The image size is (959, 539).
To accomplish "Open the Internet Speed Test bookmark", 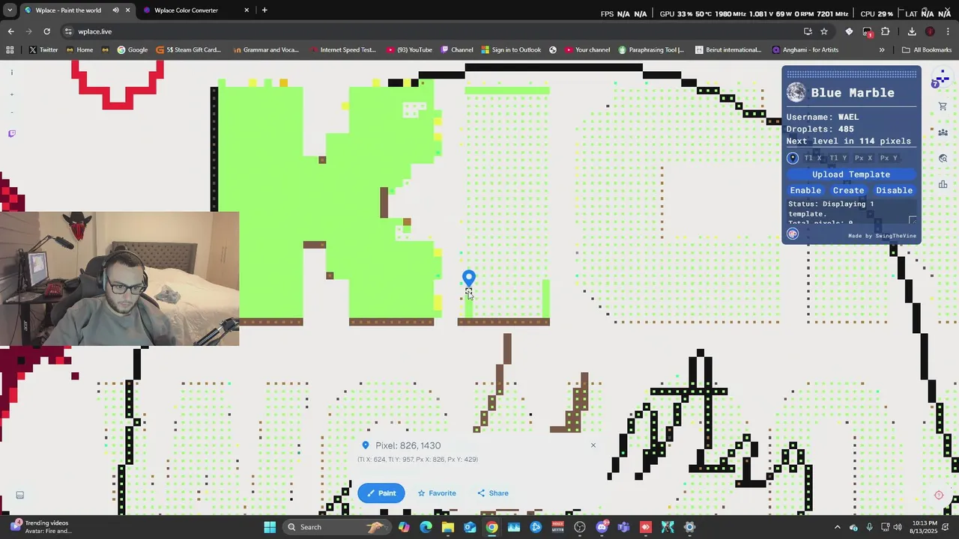I will [342, 50].
